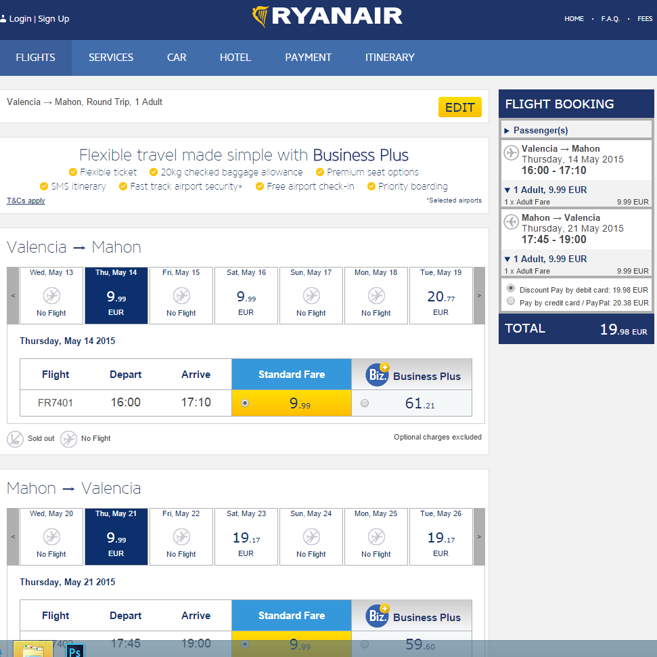This screenshot has width=657, height=657.
Task: Select Business Plus 59.60 radio for return
Action: pyautogui.click(x=365, y=644)
